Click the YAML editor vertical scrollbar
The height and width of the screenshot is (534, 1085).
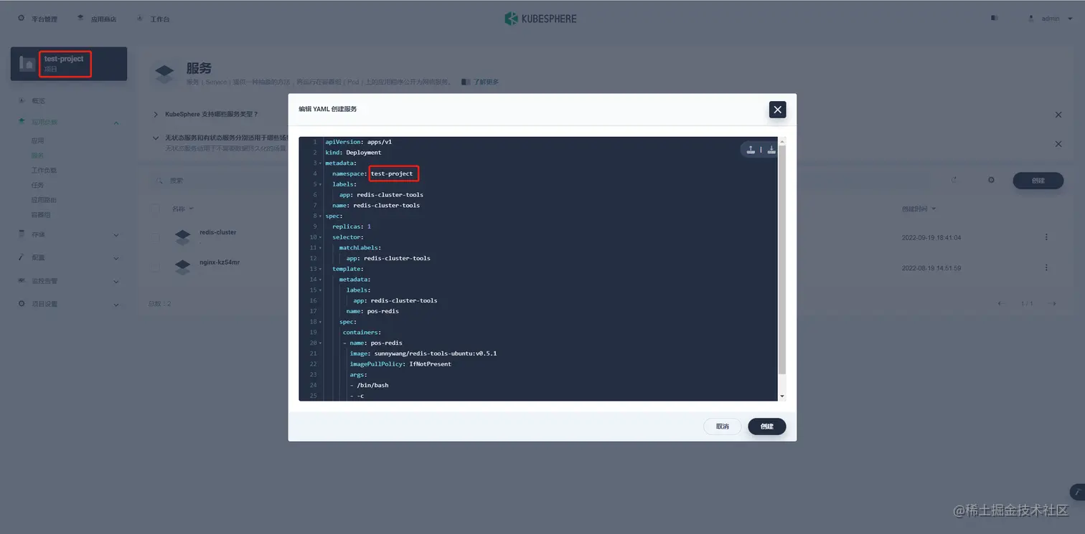[782, 259]
